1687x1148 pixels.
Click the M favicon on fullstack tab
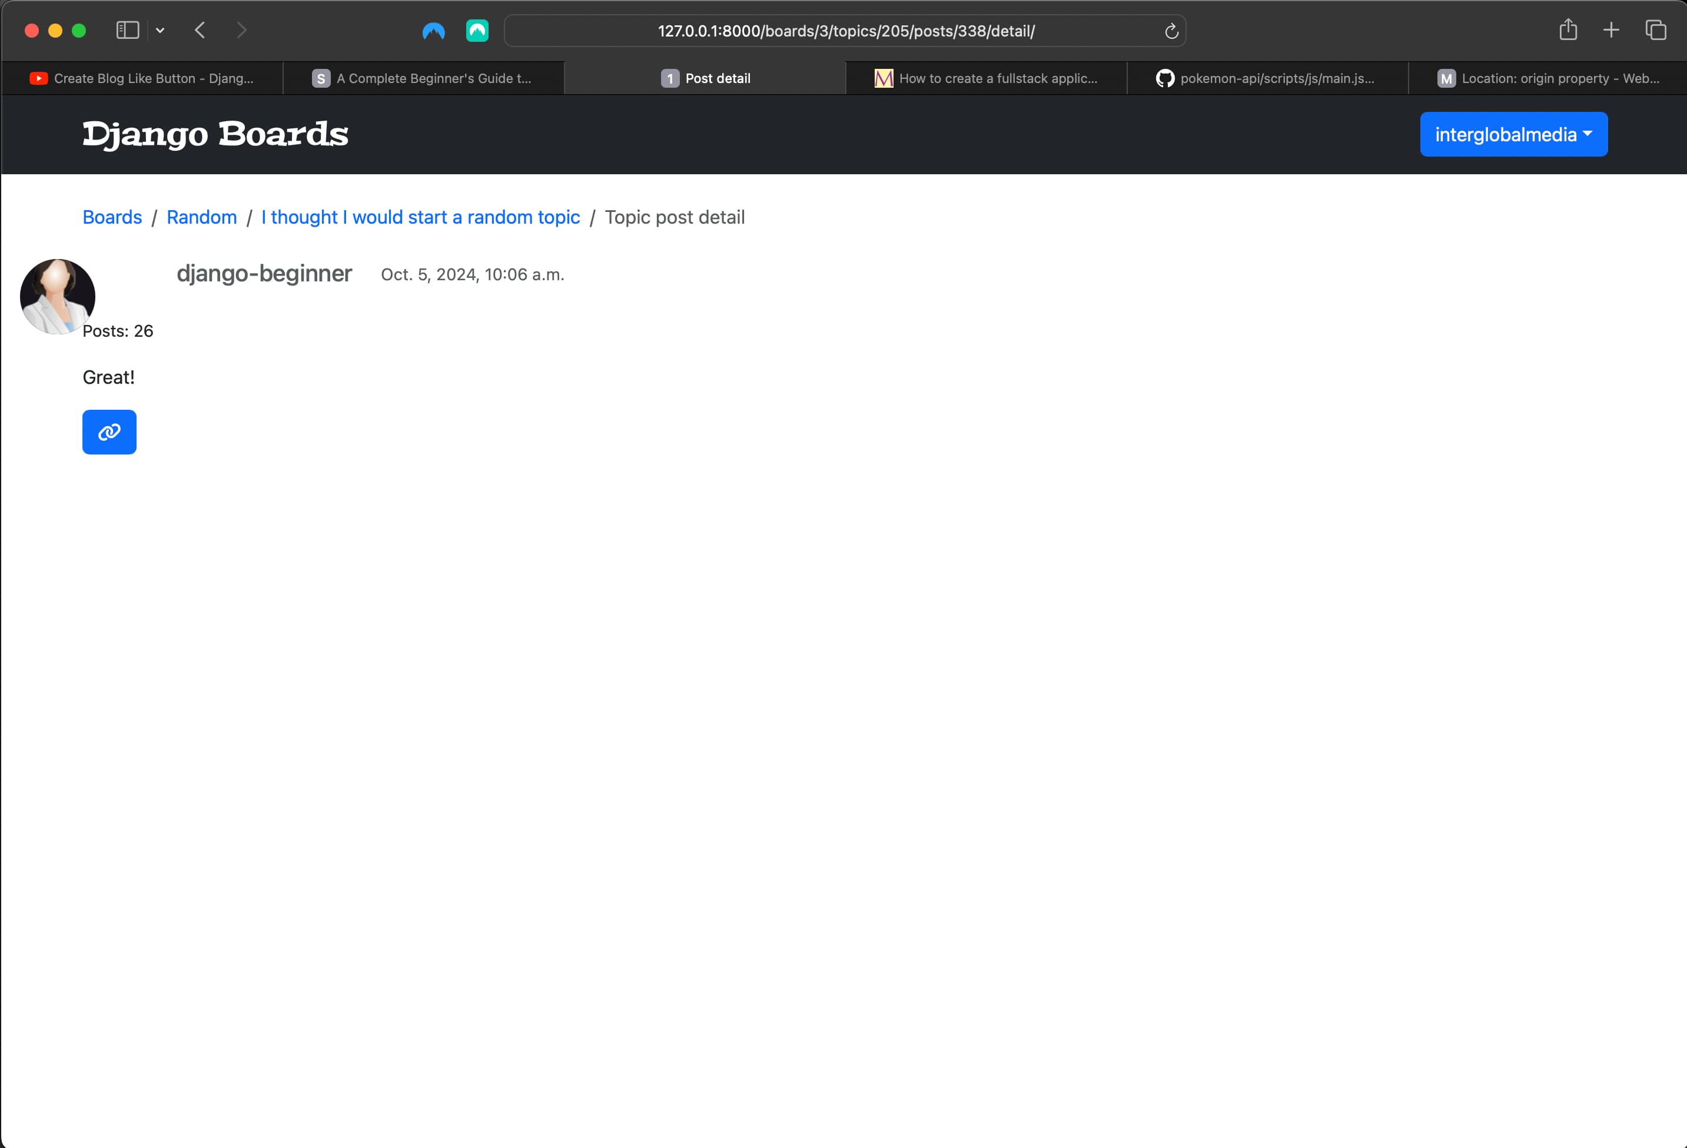884,78
